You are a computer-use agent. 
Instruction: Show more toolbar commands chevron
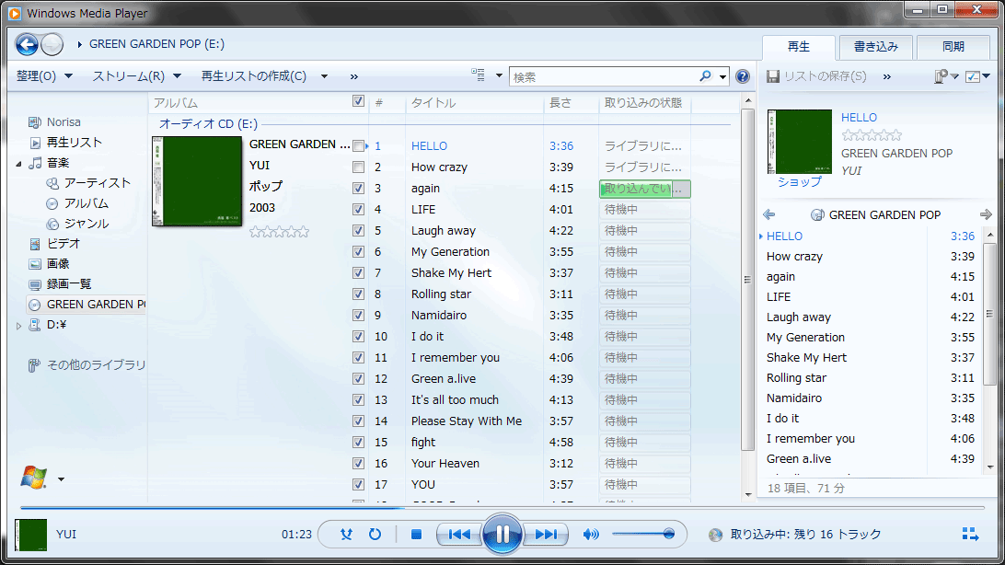[x=353, y=77]
